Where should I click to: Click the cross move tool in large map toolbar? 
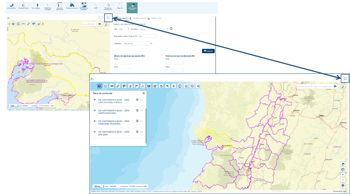click(x=174, y=86)
